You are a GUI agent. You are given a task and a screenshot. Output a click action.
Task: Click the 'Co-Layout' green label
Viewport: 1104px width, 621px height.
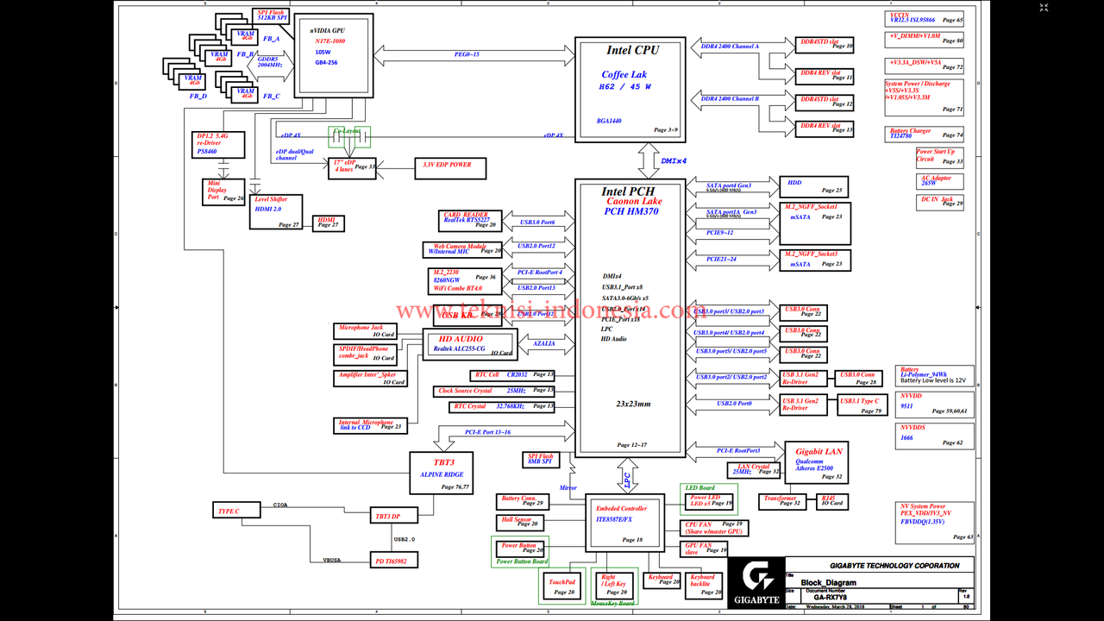pyautogui.click(x=348, y=131)
